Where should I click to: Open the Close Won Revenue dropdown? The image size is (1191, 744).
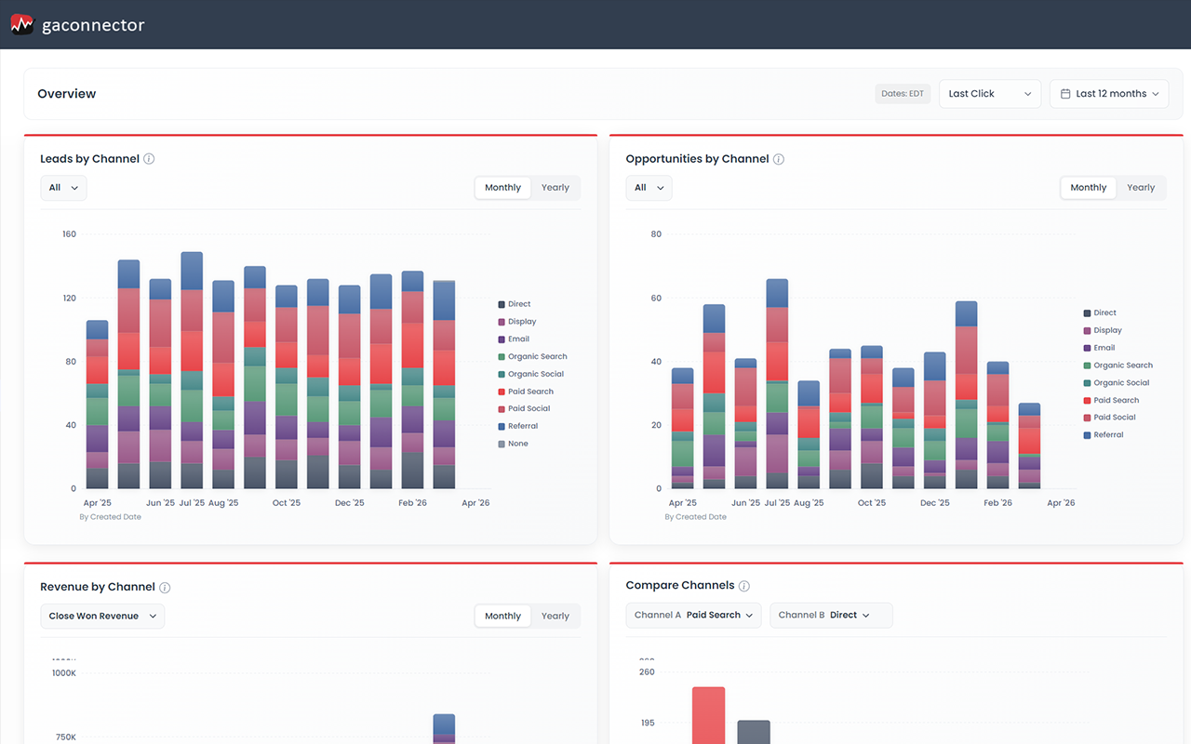pyautogui.click(x=102, y=616)
